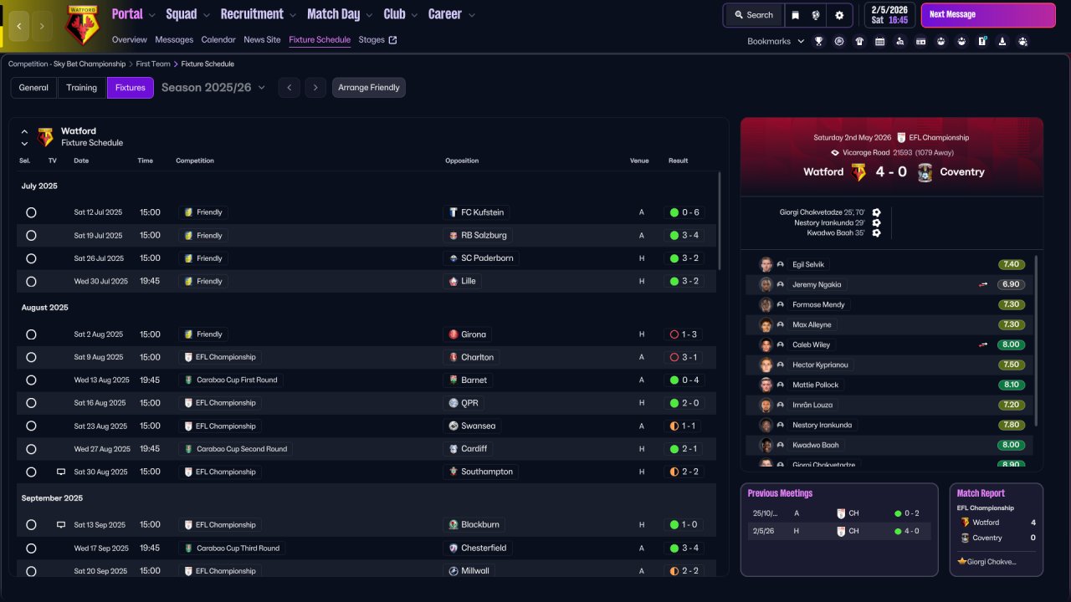Select the radio button for the RB Salzburg fixture
The height and width of the screenshot is (602, 1071).
[31, 236]
